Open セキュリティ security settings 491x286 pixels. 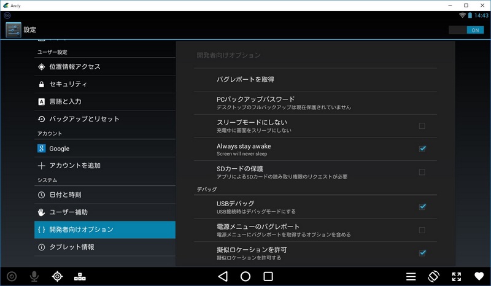tap(105, 84)
